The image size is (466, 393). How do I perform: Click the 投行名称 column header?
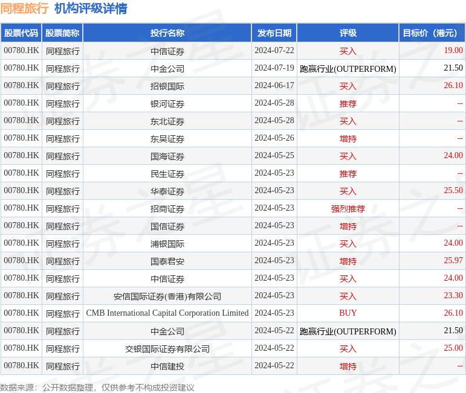pos(167,33)
